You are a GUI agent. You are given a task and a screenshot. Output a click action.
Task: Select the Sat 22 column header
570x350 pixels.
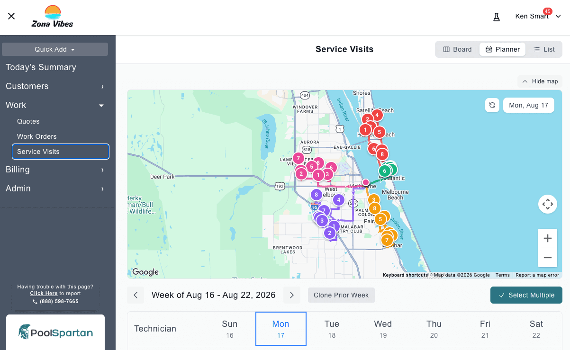coord(536,329)
